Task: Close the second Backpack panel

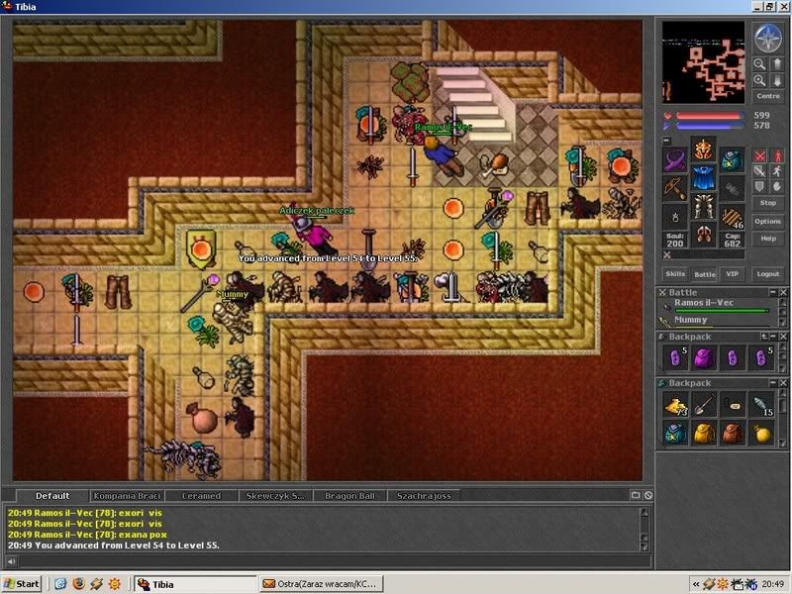Action: click(x=783, y=383)
